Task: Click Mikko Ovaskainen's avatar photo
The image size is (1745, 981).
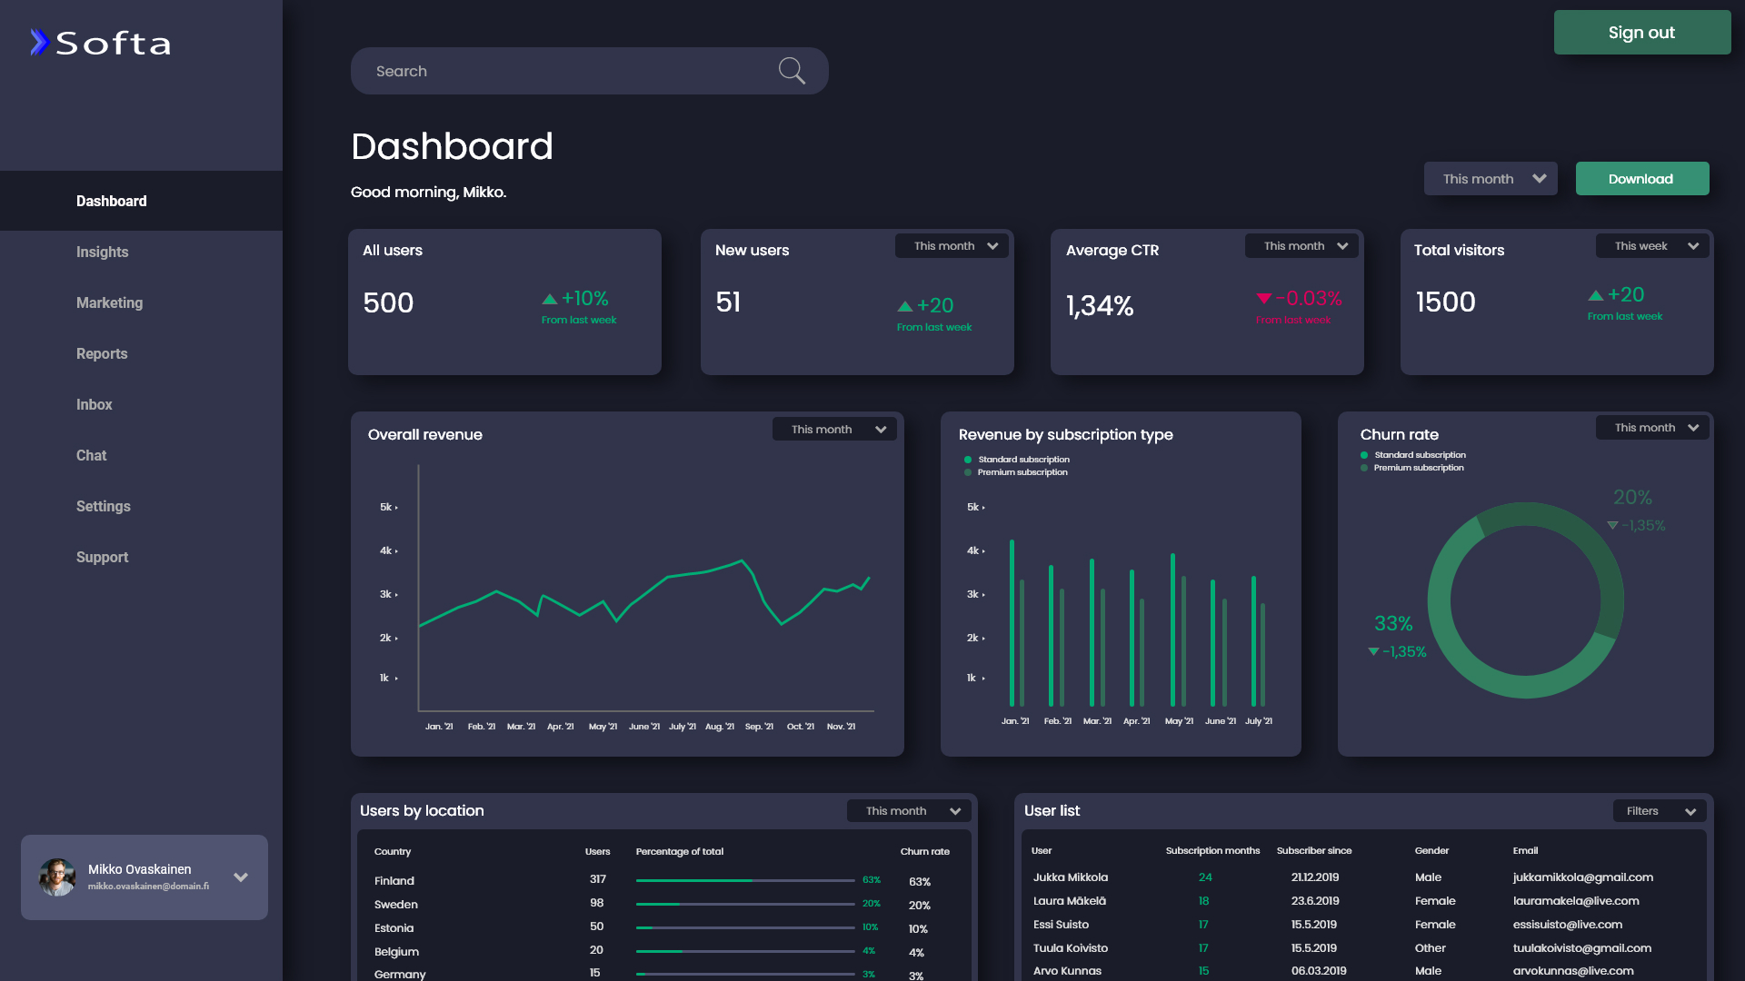Action: coord(57,877)
